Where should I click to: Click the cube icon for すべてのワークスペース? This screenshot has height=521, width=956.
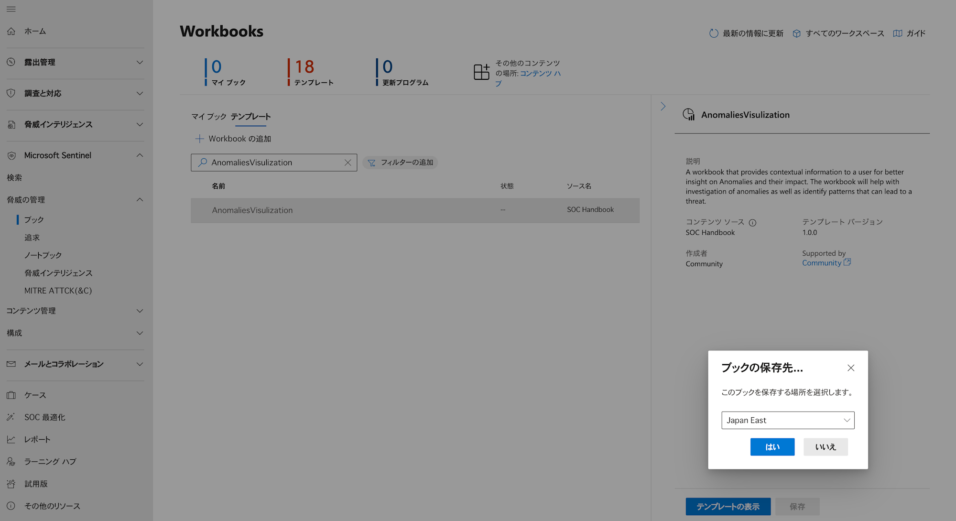[x=796, y=33]
